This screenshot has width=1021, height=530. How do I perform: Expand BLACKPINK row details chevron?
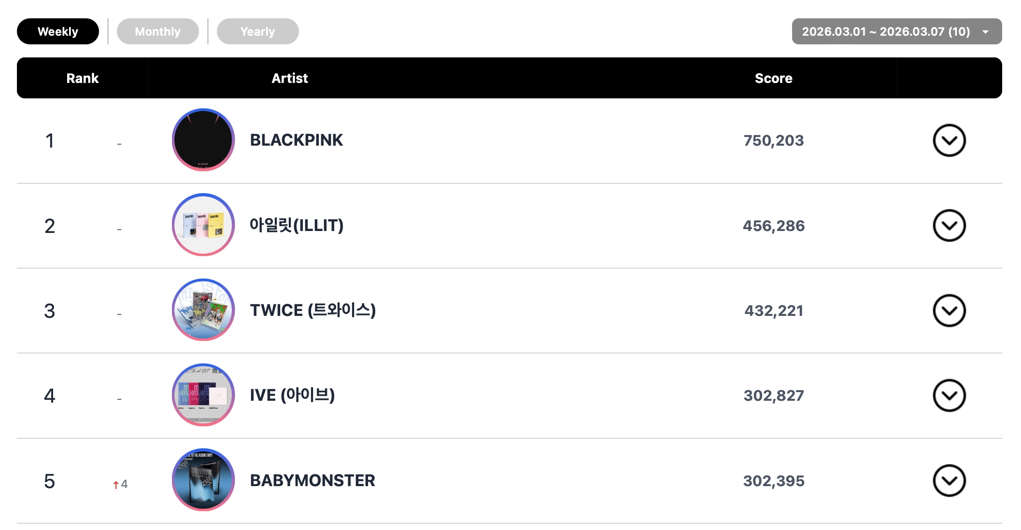(949, 140)
